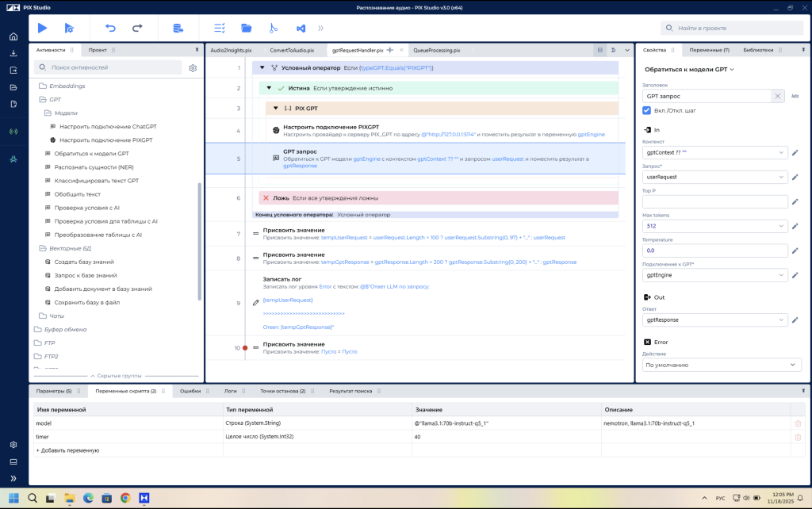
Task: Open the folder icon in the toolbar
Action: [x=247, y=28]
